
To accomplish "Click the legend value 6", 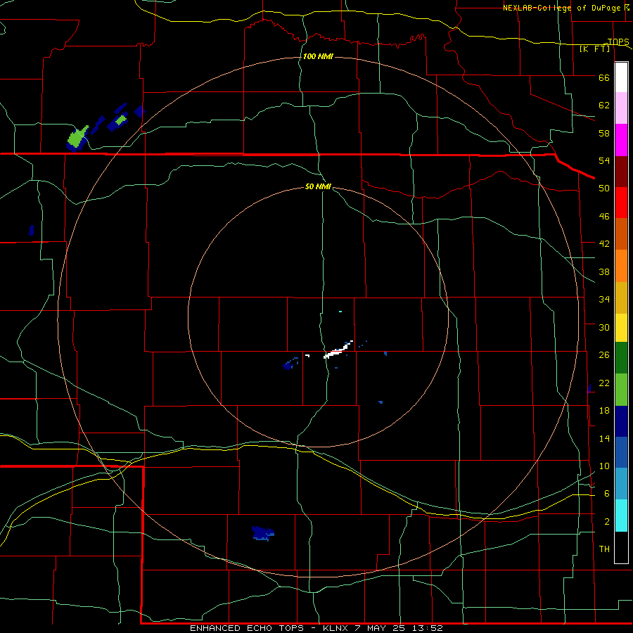I will (x=607, y=494).
